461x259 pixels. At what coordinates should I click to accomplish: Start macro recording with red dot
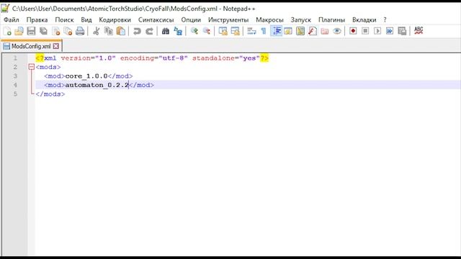coord(353,31)
